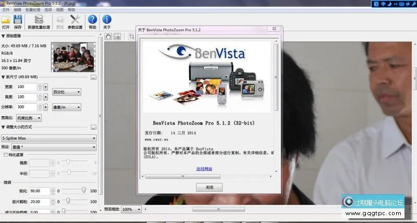Viewport: 417px width, 223px height.
Task: Click the 分辨率 resolution input field
Action: tap(27, 107)
